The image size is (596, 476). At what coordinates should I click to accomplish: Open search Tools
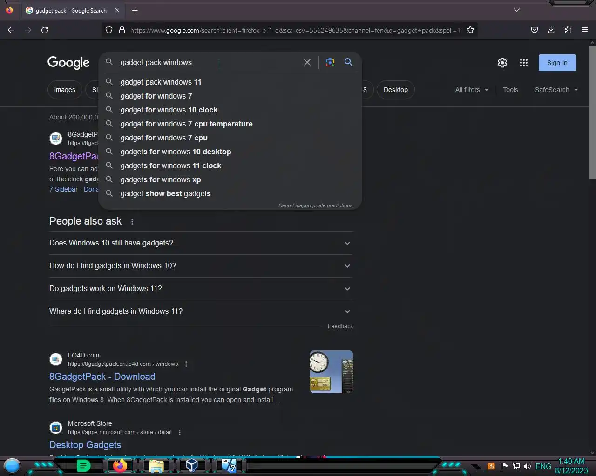pos(510,90)
